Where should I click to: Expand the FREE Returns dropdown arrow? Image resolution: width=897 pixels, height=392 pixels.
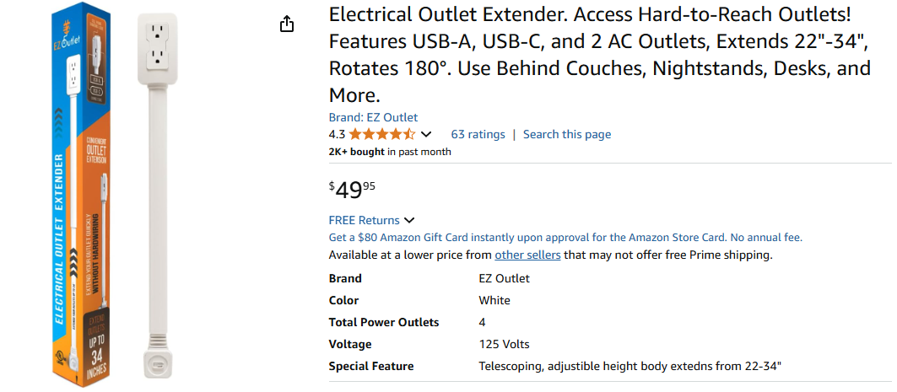coord(409,221)
